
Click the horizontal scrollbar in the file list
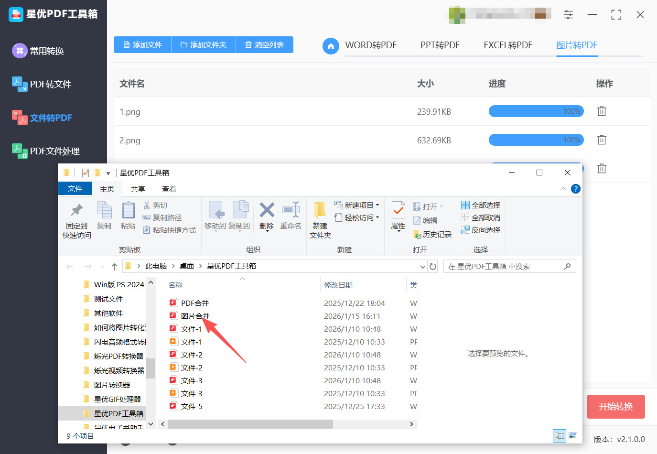click(x=250, y=424)
